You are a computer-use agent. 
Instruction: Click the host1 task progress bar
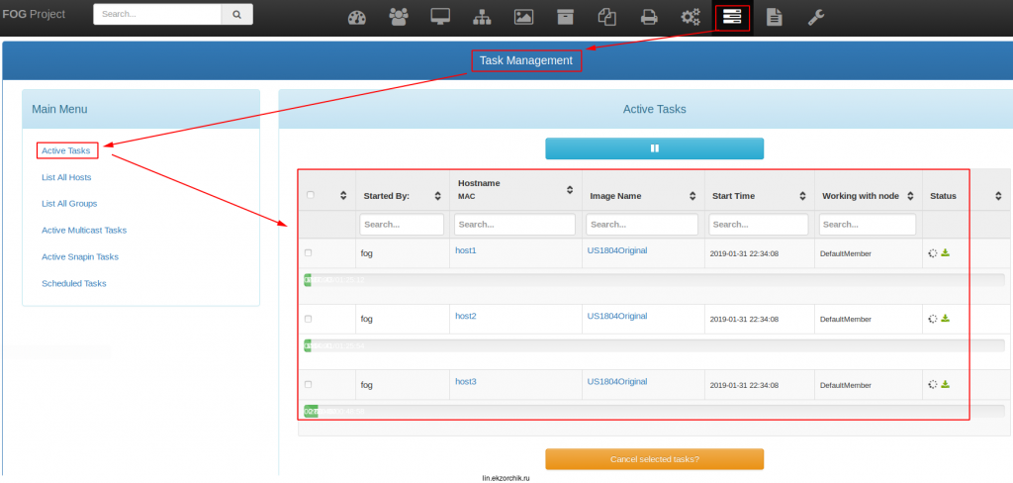pyautogui.click(x=653, y=280)
